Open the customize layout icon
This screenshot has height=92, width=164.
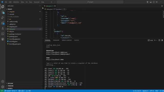click(x=157, y=2)
